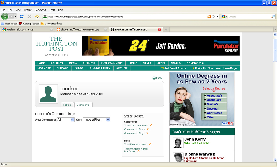Image resolution: width=277 pixels, height=167 pixels.
Task: Click John Kerry's photo thumbnail
Action: 178,143
